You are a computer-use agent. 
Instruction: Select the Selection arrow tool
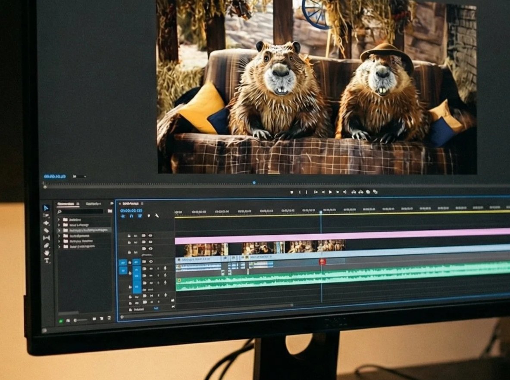click(46, 208)
